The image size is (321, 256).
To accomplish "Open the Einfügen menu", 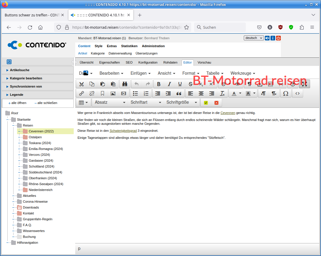I will click(x=140, y=73).
